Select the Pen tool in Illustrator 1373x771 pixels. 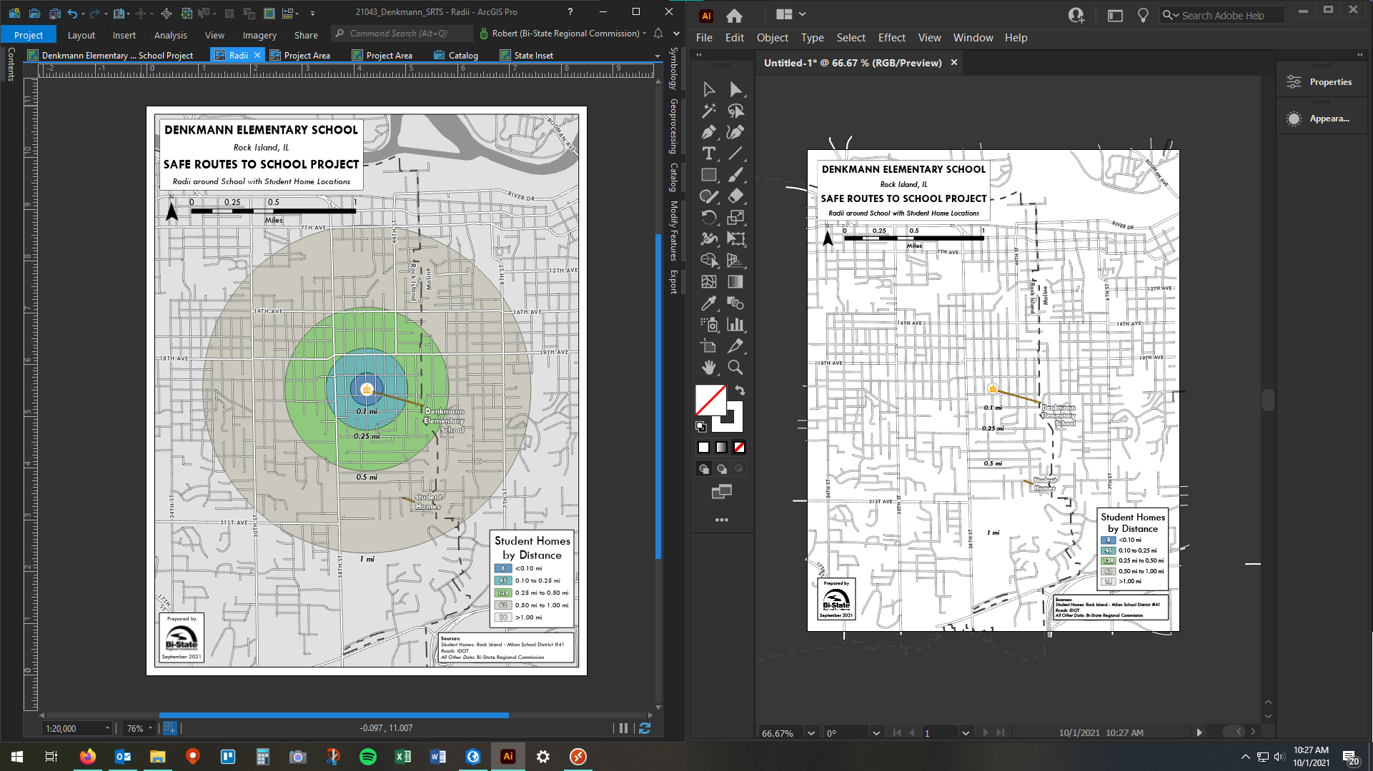pos(708,132)
